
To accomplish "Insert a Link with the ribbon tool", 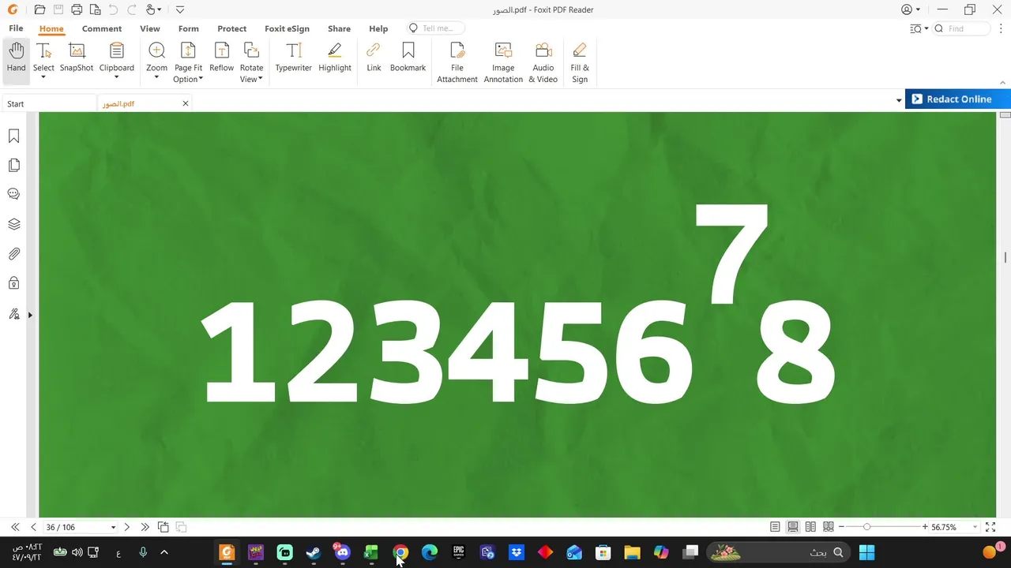I will pos(374,58).
